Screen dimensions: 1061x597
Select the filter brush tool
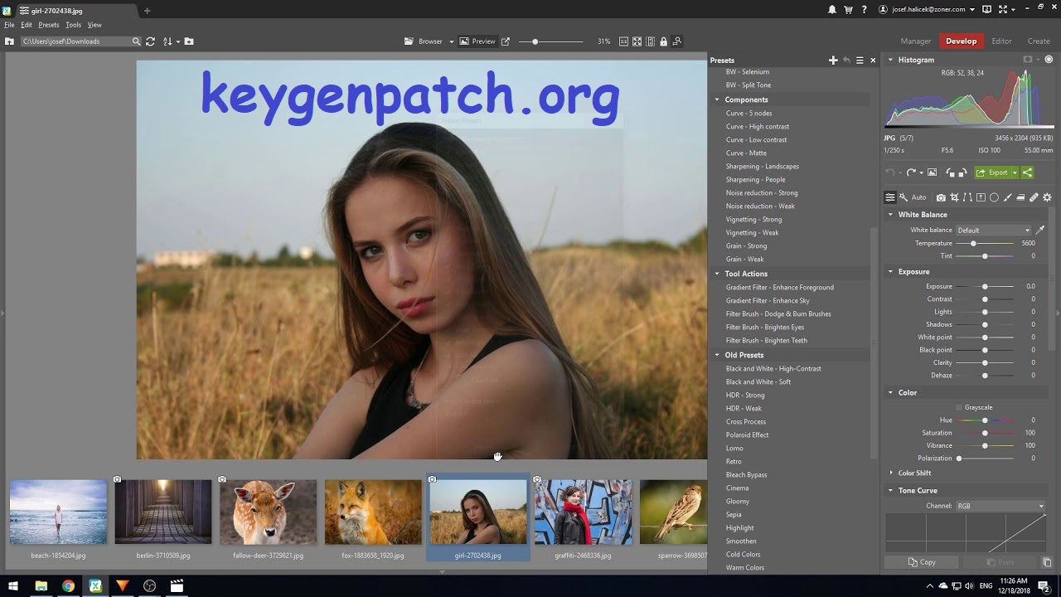tap(1008, 197)
